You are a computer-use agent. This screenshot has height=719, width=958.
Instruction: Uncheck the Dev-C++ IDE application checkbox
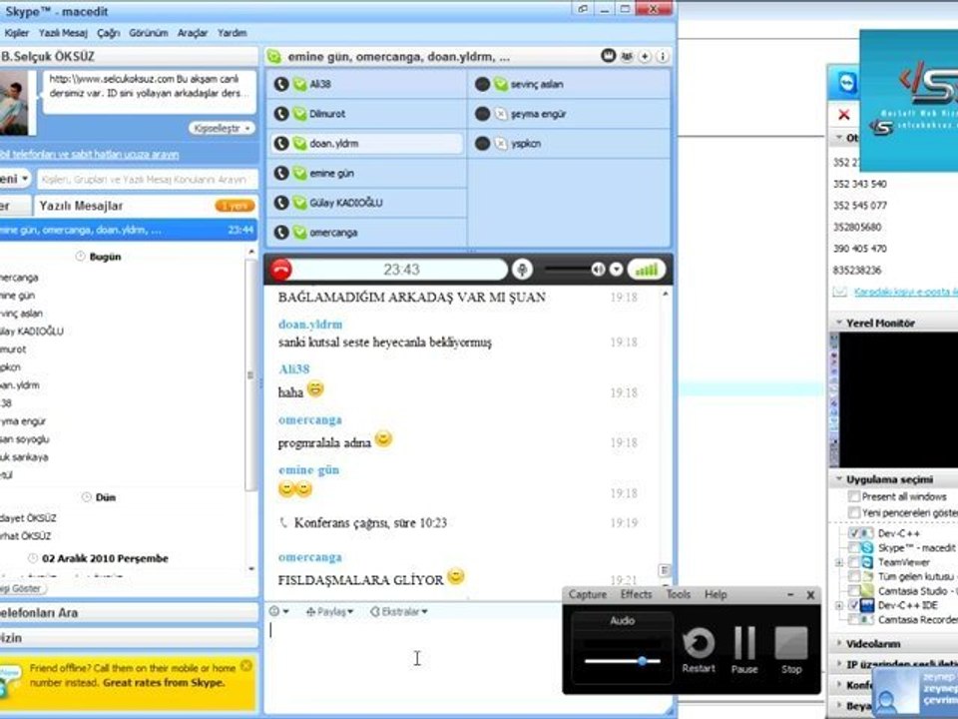point(854,605)
